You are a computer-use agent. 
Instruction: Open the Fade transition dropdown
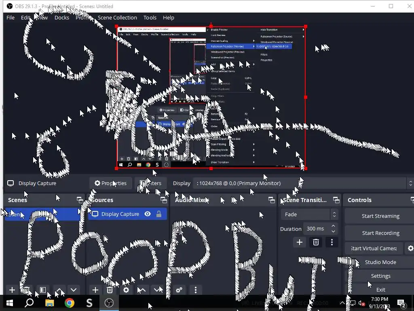click(x=309, y=215)
